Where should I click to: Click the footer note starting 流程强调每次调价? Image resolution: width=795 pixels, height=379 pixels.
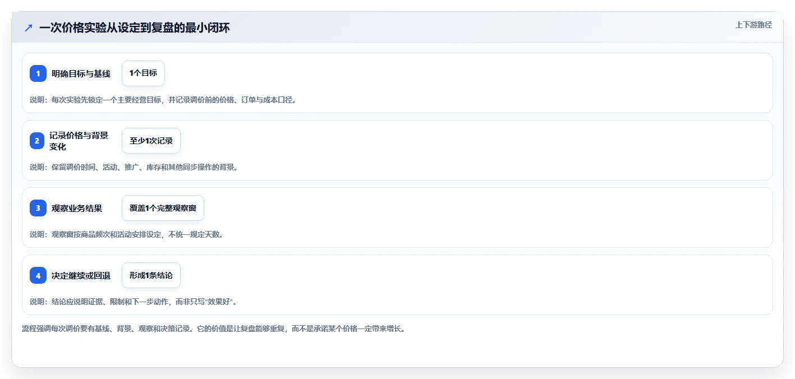click(x=213, y=329)
